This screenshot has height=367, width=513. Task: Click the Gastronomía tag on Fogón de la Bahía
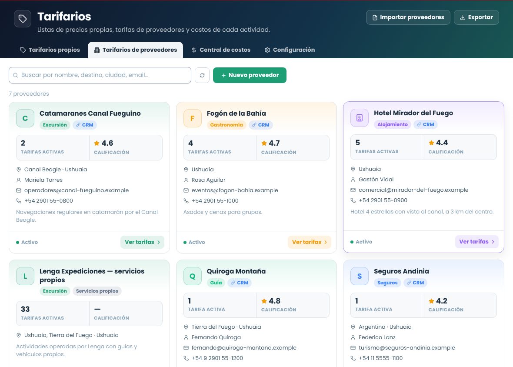(x=227, y=125)
